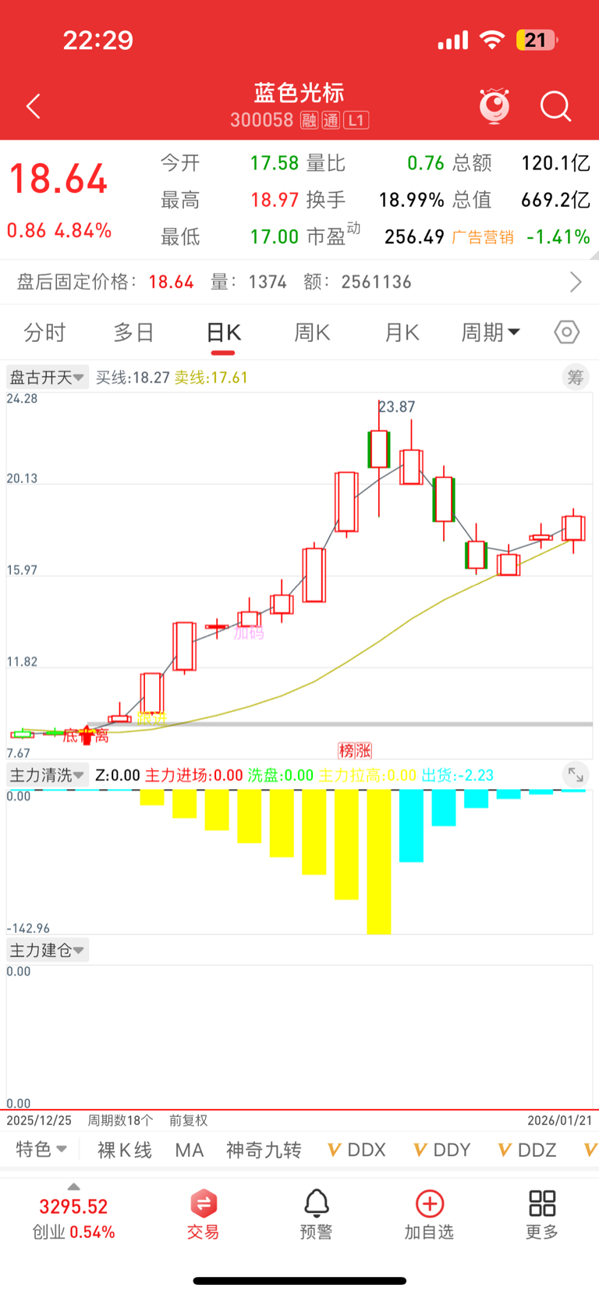Tap 总值 669.2亿 value
Screen dimensions: 599x1298
555,200
